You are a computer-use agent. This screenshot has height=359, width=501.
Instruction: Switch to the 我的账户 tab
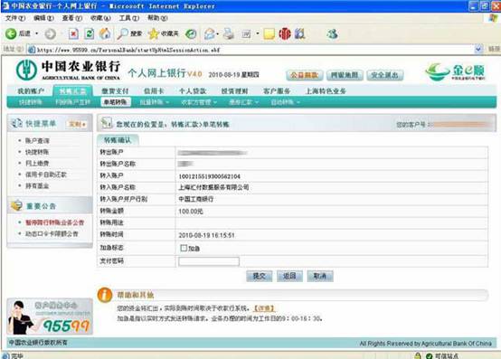pos(31,91)
